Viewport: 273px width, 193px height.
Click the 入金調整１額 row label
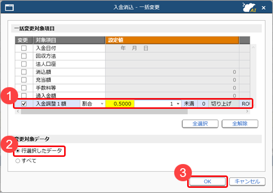click(51, 104)
